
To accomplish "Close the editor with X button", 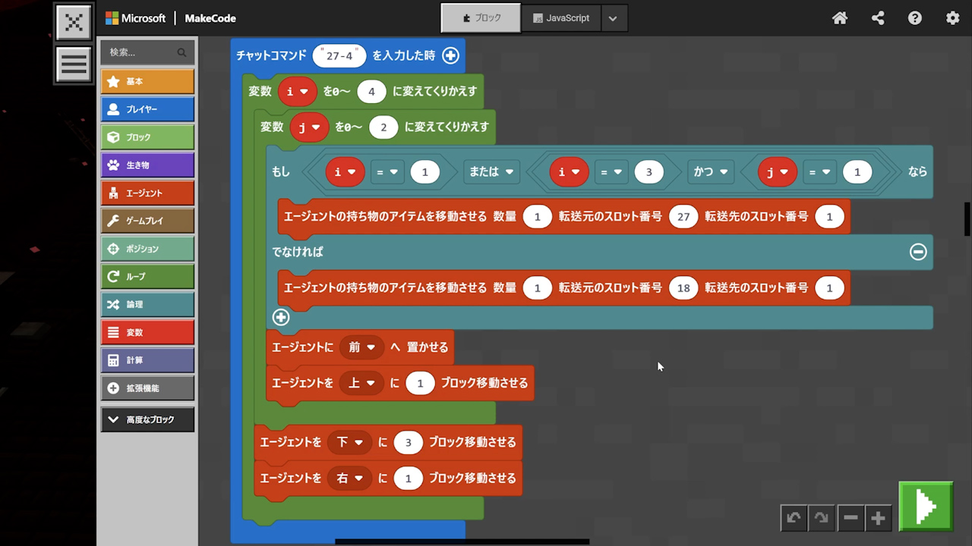I will tap(74, 22).
